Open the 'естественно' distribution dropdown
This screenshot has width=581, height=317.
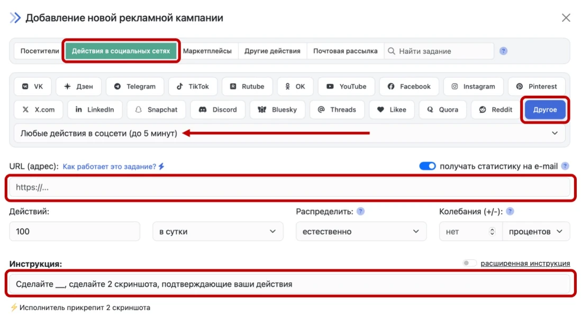tap(361, 231)
